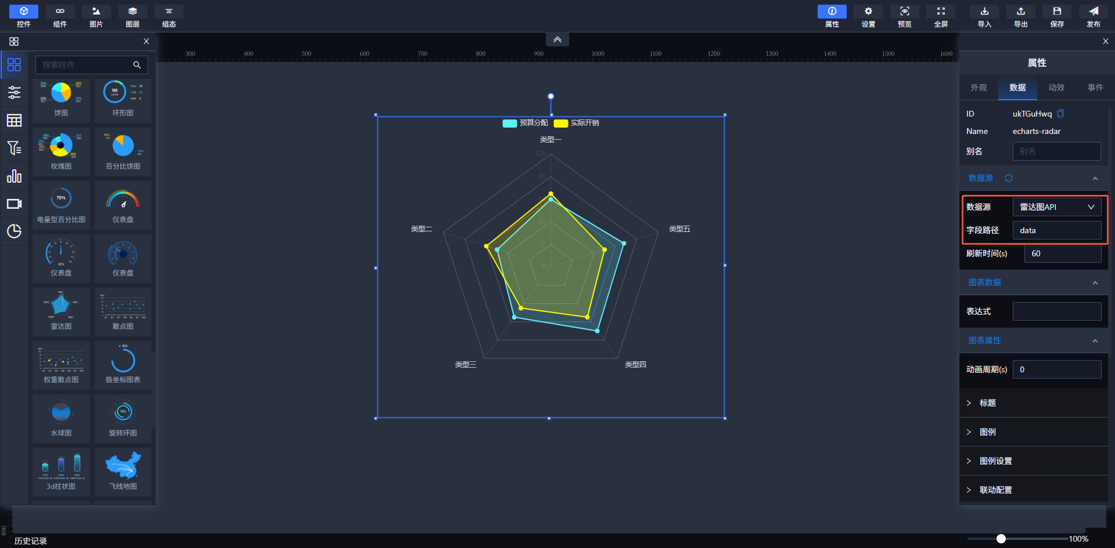Open the Layers (图层) panel
Screen dimensions: 1115x548
[132, 16]
